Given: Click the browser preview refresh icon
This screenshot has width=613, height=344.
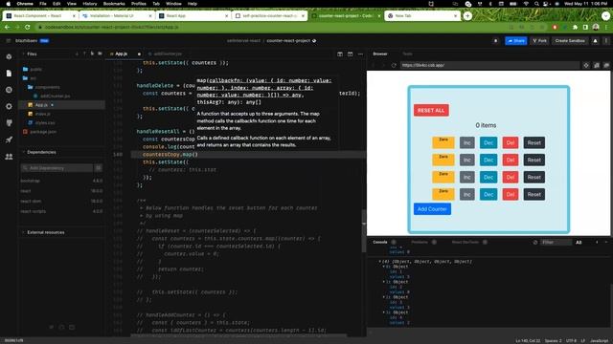Looking at the screenshot, I should point(394,65).
